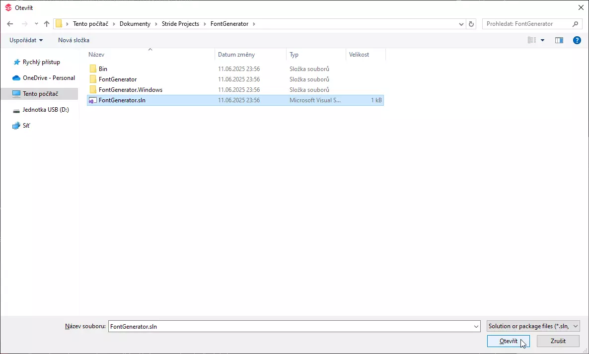Click the Stride logo in title bar

[8, 7]
